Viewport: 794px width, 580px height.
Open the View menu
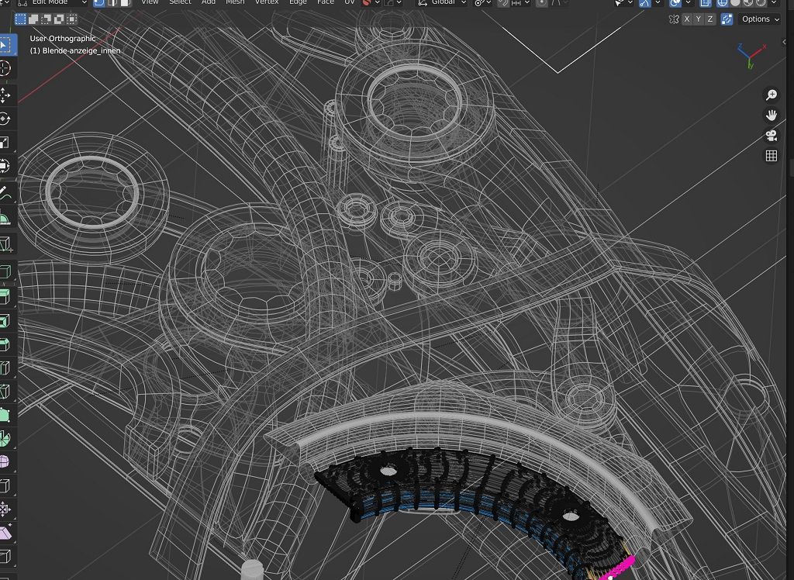pos(150,2)
